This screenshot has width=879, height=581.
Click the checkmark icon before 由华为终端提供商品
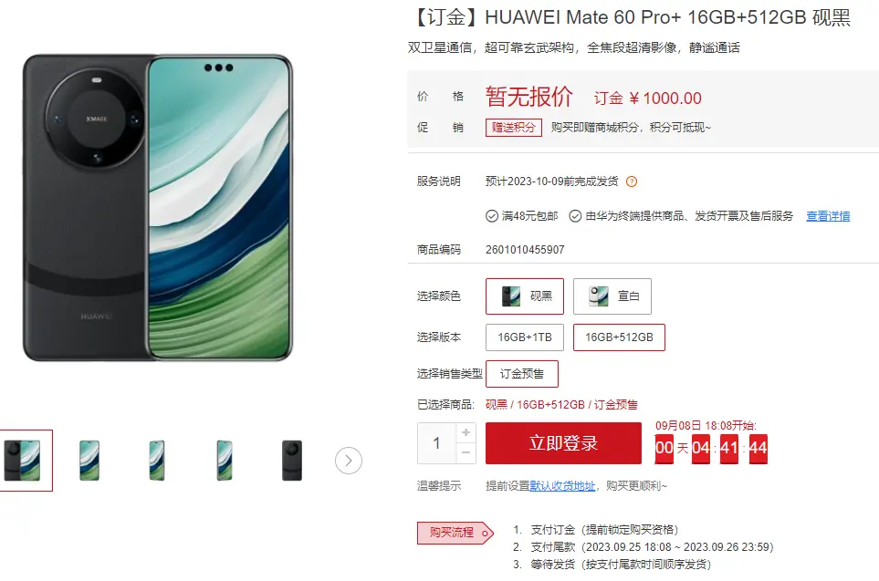(575, 216)
